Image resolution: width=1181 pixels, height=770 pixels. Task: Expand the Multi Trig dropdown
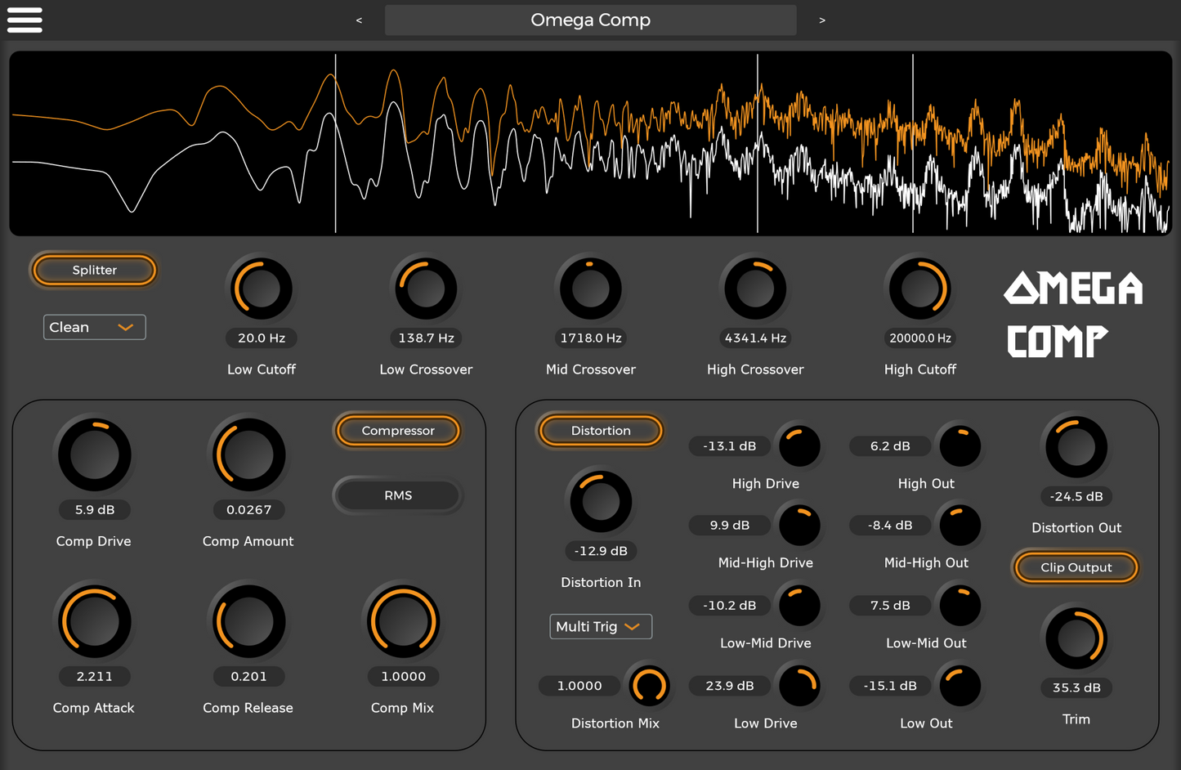click(x=600, y=626)
